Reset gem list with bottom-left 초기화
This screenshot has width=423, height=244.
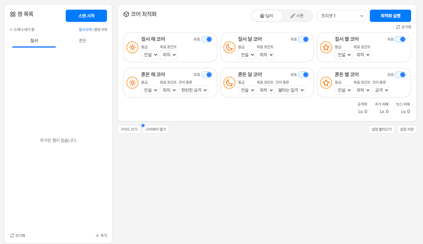click(18, 236)
